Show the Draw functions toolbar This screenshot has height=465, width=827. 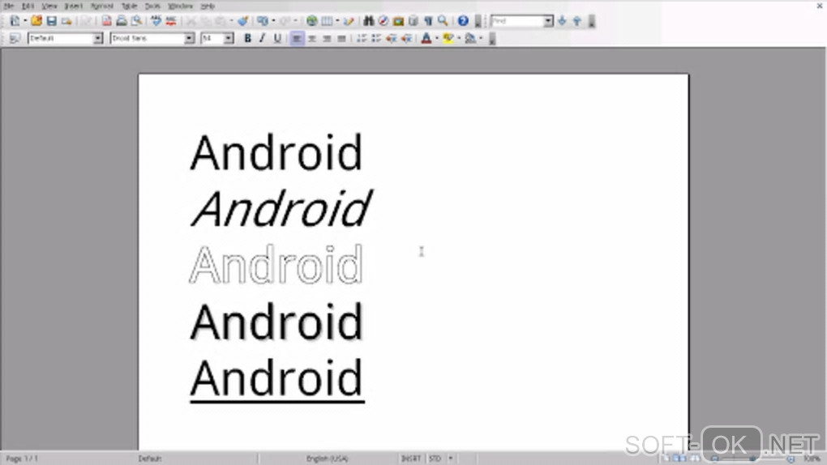coord(349,21)
